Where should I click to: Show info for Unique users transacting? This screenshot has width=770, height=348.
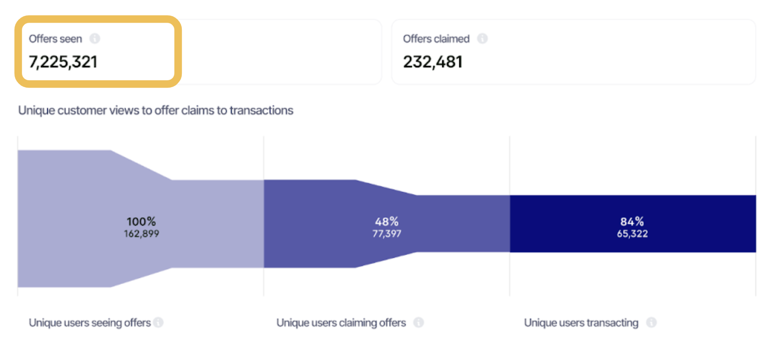(x=651, y=322)
